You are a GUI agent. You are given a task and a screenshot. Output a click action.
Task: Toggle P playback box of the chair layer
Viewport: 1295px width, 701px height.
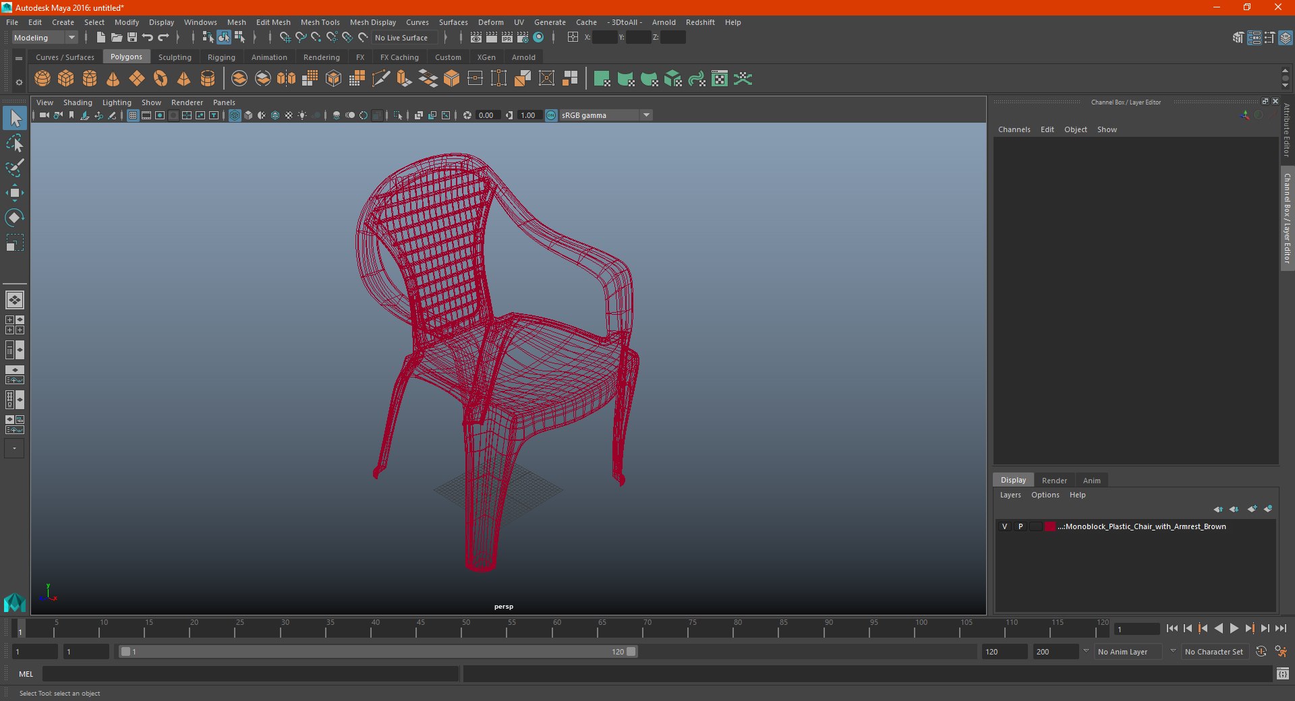tap(1020, 526)
